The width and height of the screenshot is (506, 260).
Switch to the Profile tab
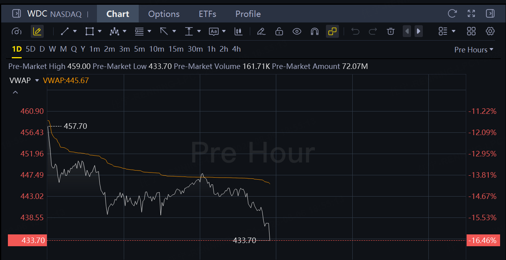point(248,14)
